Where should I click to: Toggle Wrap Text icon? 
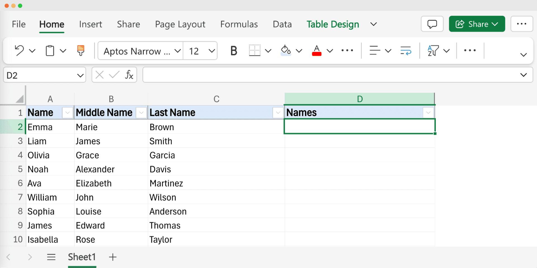(406, 51)
